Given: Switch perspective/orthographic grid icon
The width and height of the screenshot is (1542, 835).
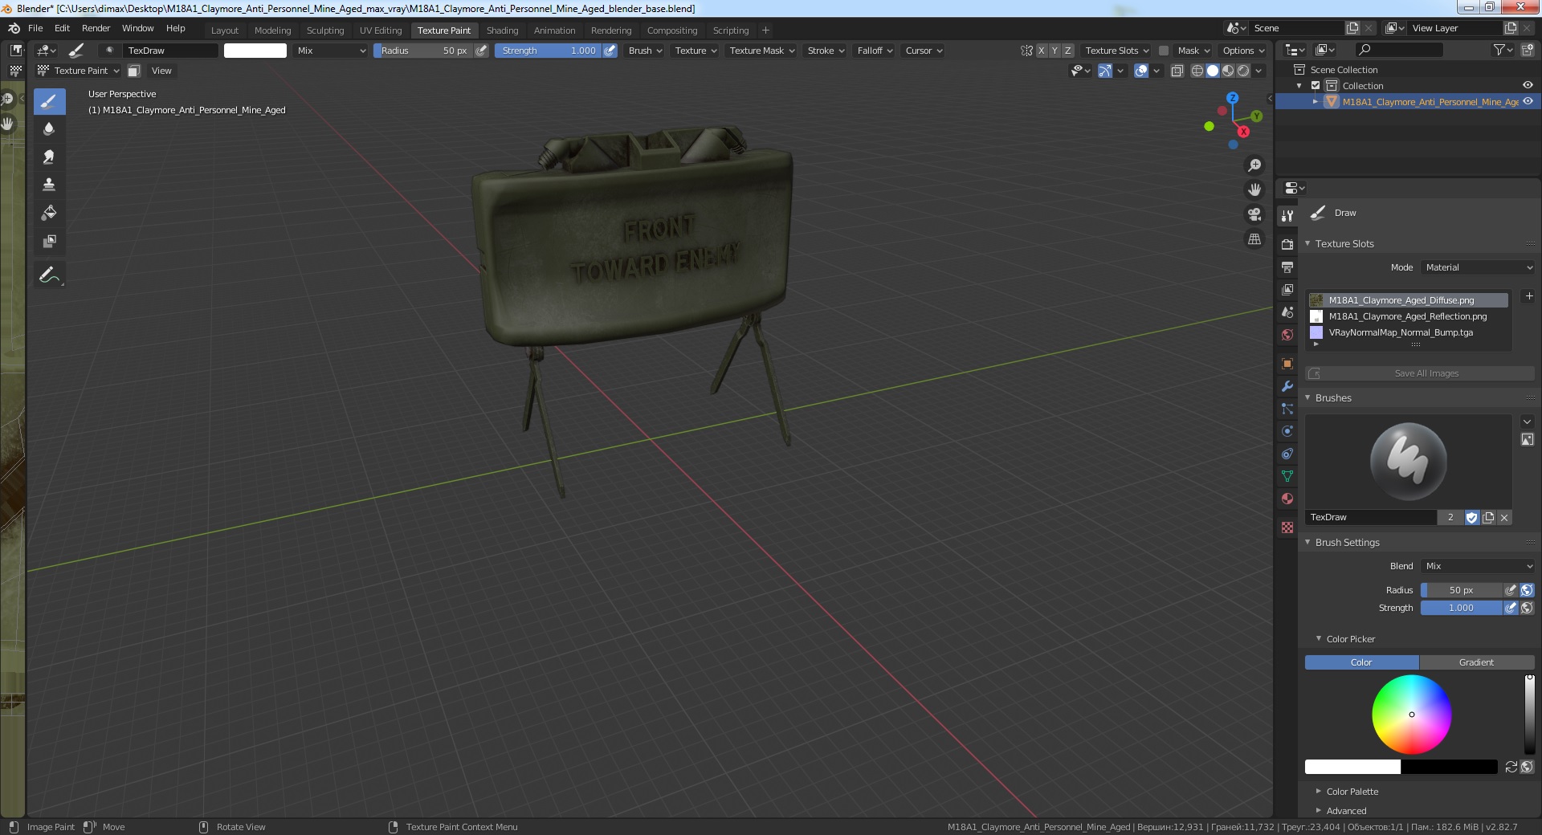Looking at the screenshot, I should pos(1254,239).
